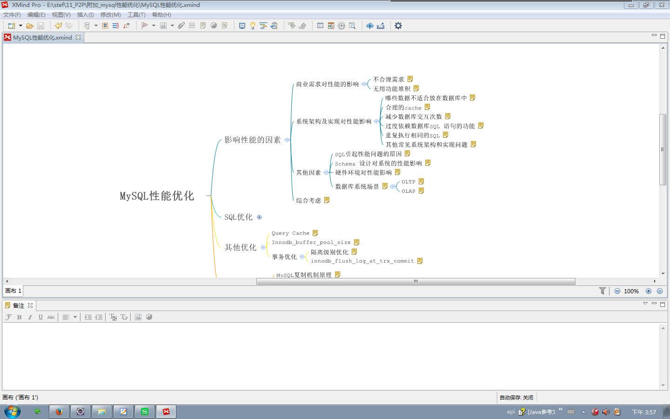Viewport: 670px width, 419px height.
Task: Select the 画布 1 sheet tab
Action: [13, 291]
